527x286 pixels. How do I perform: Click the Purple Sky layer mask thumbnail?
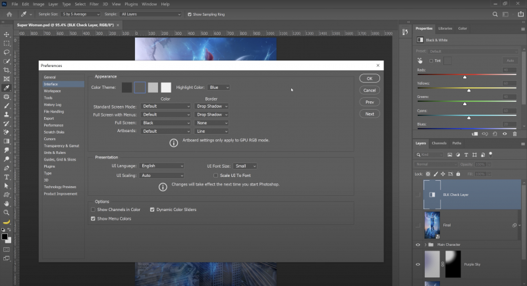tap(453, 264)
